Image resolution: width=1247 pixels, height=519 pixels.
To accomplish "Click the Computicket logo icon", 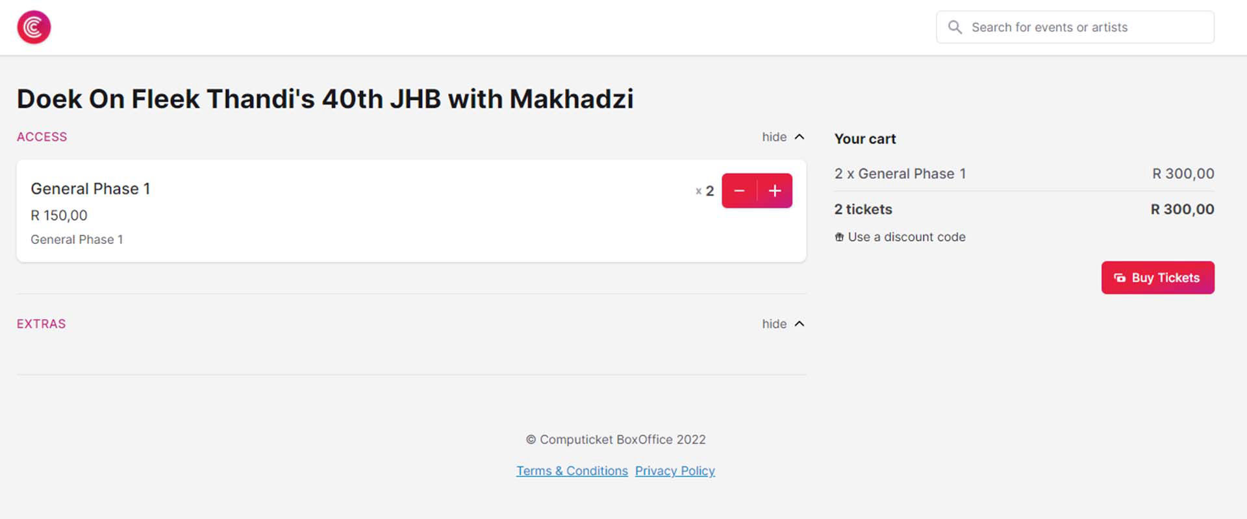I will coord(34,27).
